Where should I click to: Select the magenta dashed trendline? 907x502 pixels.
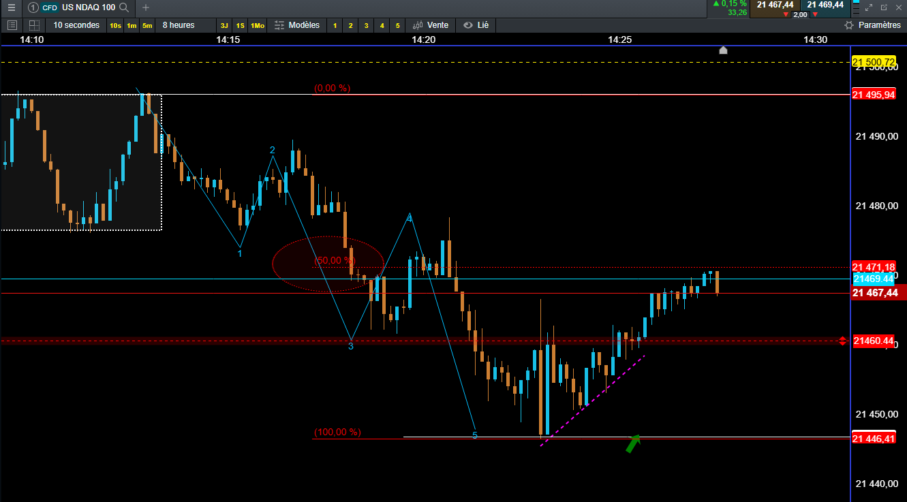(x=591, y=401)
